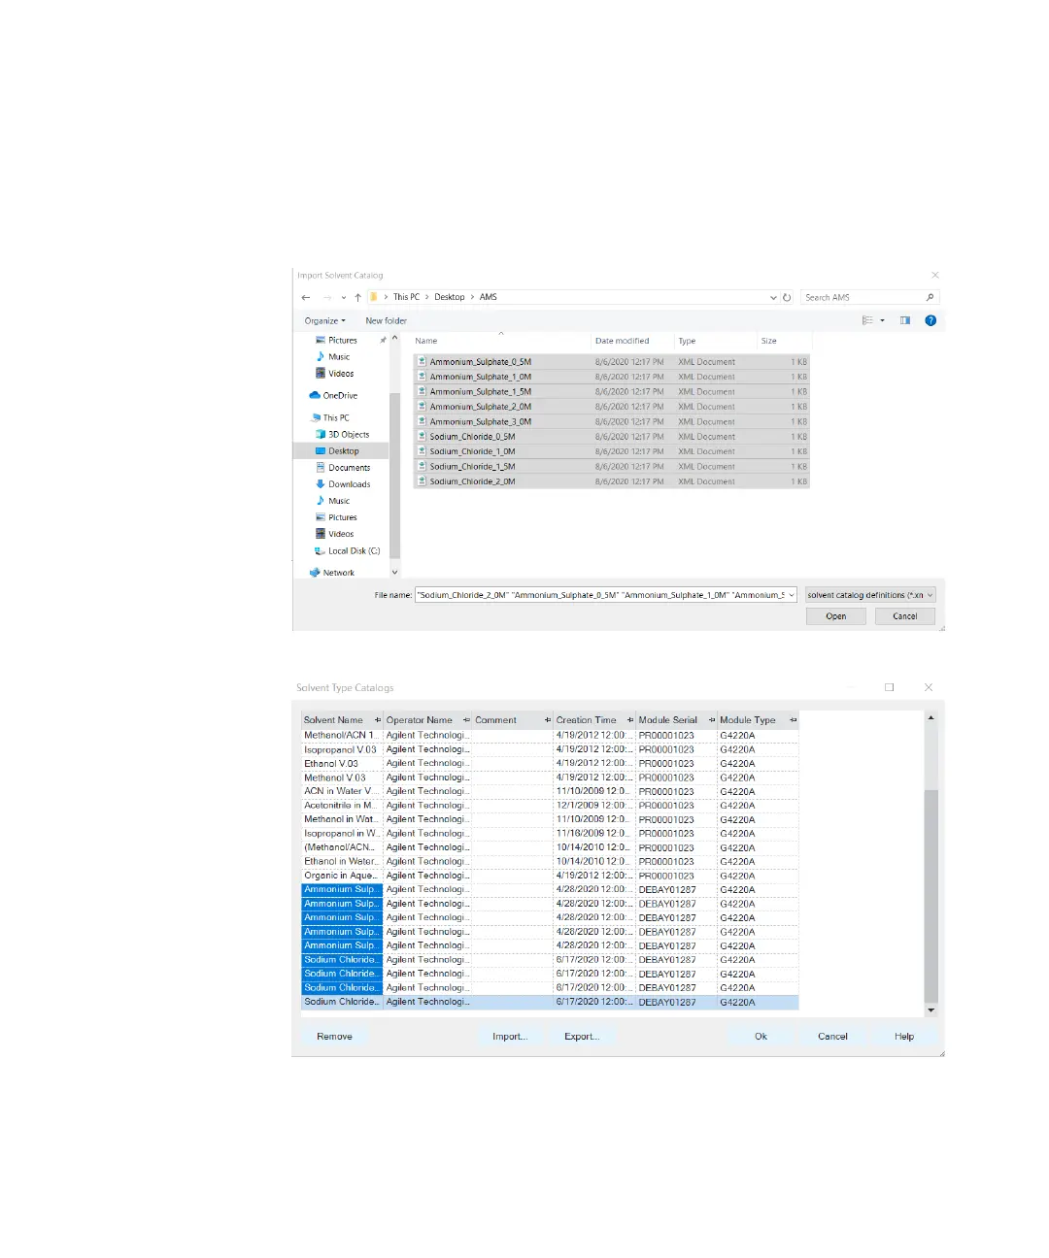Open the recent locations dropdown arrow

point(343,297)
